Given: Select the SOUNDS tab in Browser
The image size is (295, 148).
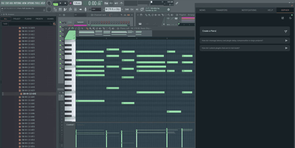Looking at the screenshot, I should click(x=50, y=19).
